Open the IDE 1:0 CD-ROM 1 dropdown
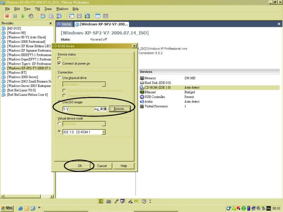The image size is (283, 212). point(104,132)
